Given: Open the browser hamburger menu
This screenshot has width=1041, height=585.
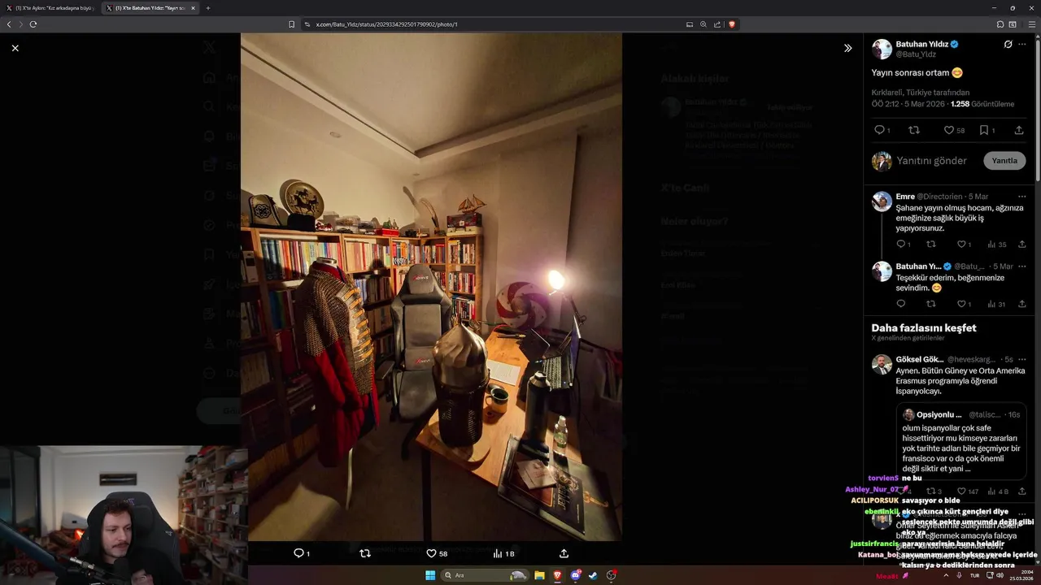Looking at the screenshot, I should (1032, 24).
